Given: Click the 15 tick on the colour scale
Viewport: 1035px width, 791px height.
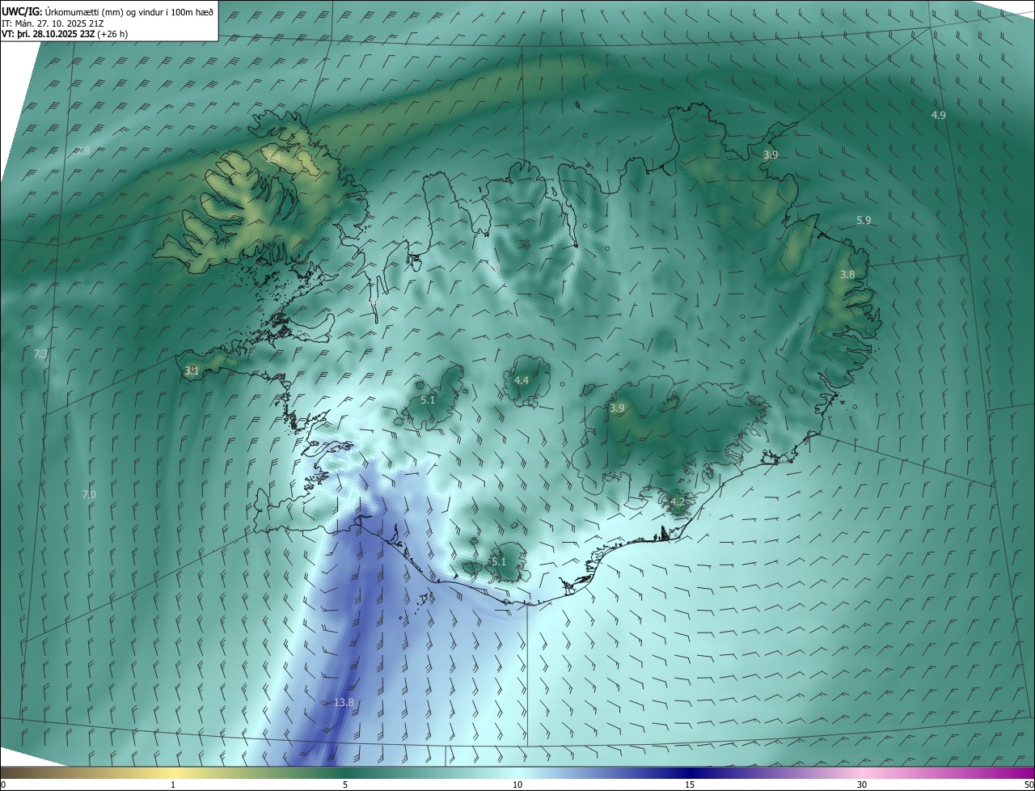Looking at the screenshot, I should tap(690, 785).
